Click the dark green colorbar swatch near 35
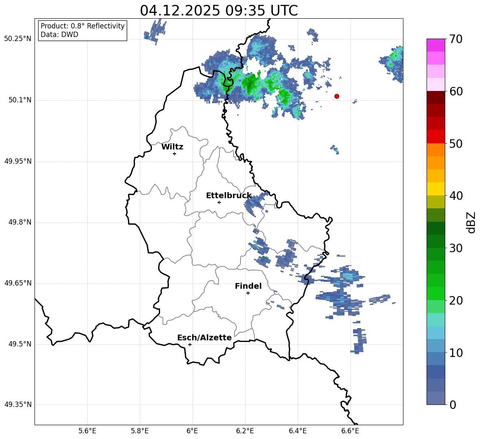 tap(435, 228)
